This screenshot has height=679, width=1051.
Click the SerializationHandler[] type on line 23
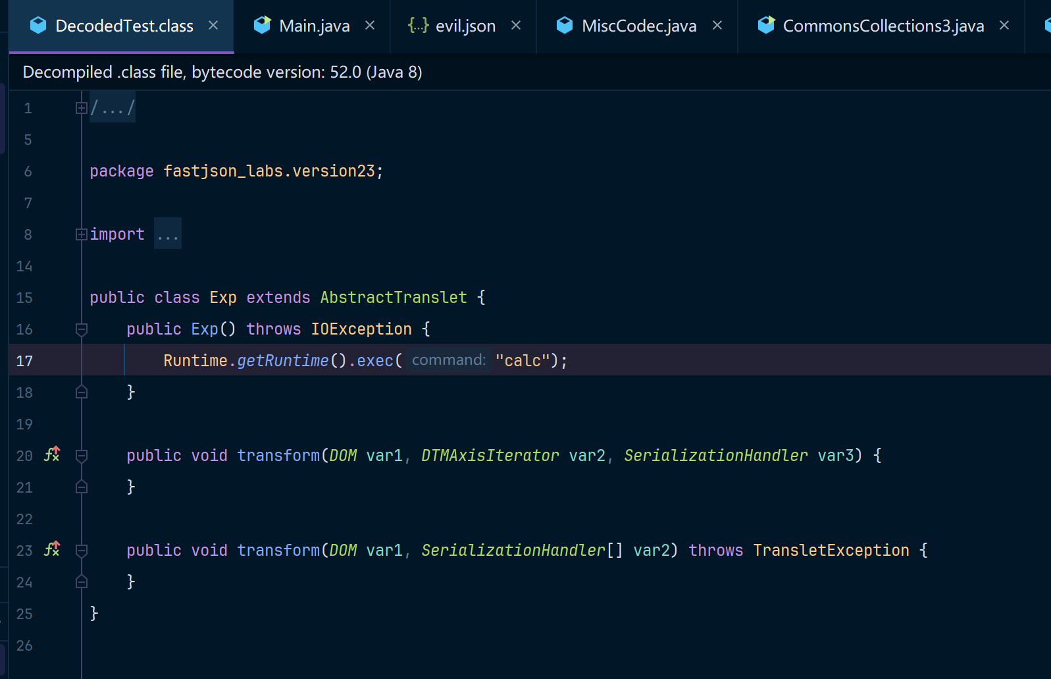pos(522,551)
